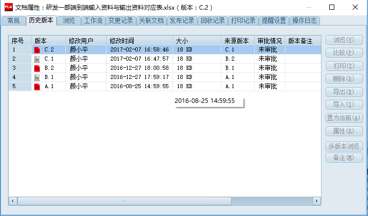Click the document icon for version B.1
This screenshot has width=368, height=216.
coord(37,77)
